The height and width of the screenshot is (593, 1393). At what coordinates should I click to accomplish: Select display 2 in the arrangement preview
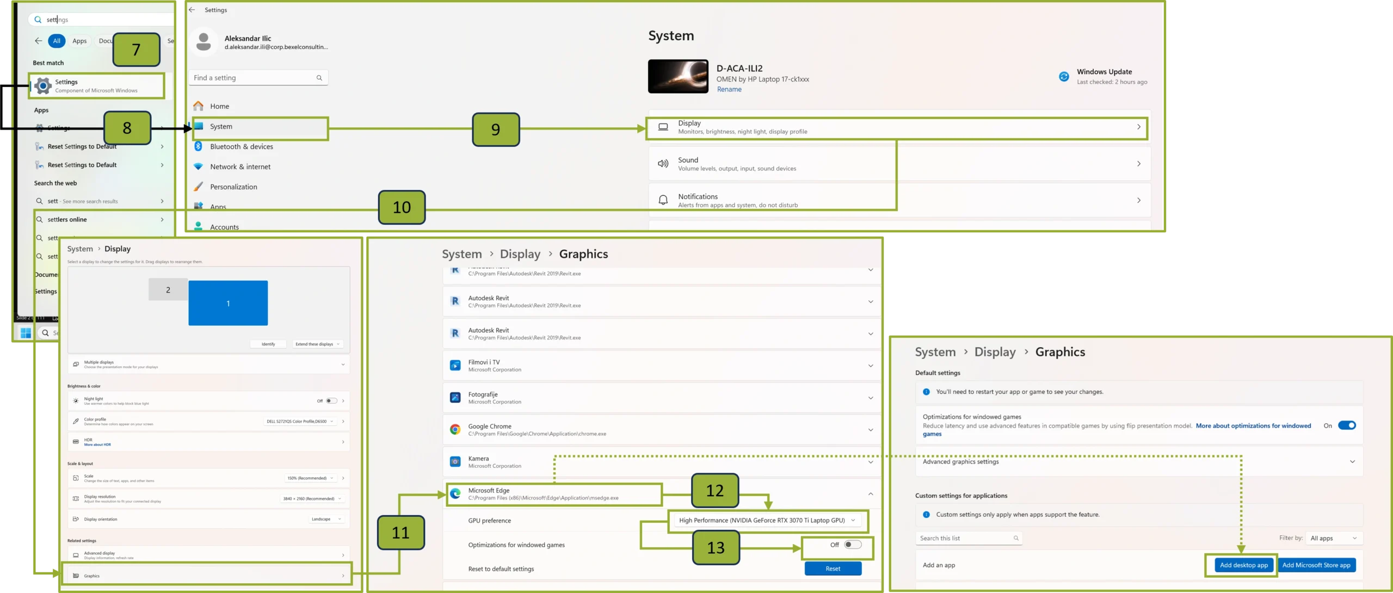168,290
